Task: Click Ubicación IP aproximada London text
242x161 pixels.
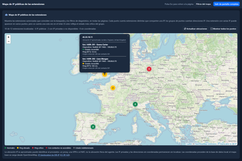Action: click(104, 40)
